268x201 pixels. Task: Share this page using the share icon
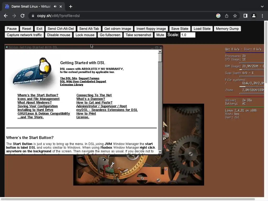227,16
